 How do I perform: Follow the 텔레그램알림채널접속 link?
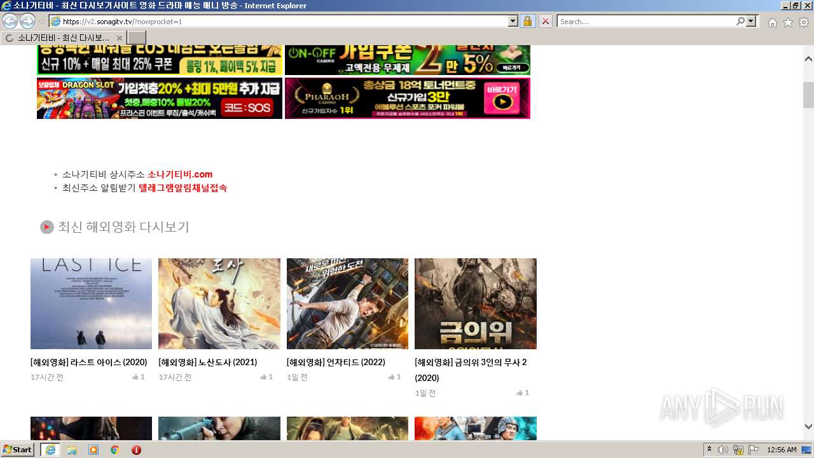[x=183, y=188]
